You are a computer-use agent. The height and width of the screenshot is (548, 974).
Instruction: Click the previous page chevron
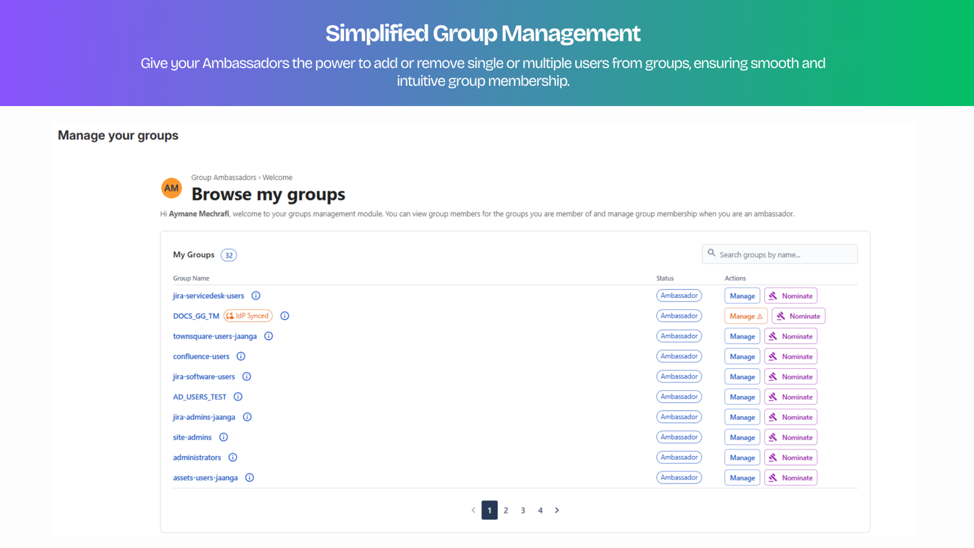click(473, 510)
